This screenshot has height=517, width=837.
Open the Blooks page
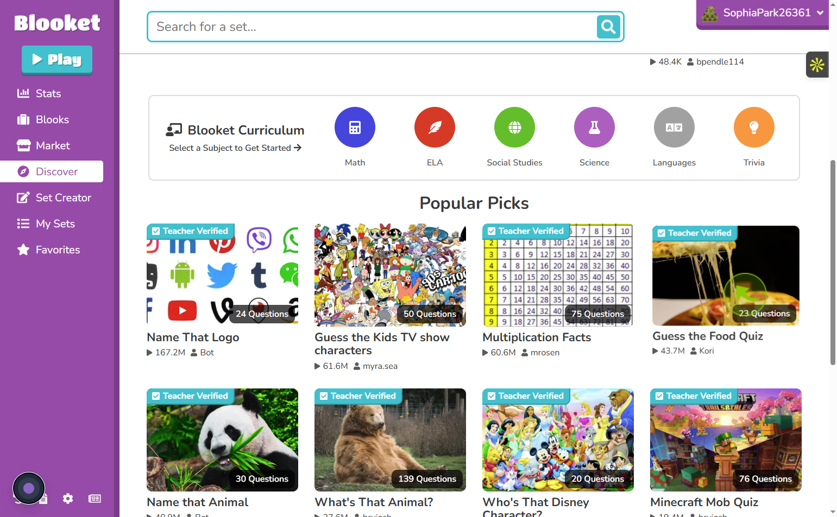pos(52,119)
